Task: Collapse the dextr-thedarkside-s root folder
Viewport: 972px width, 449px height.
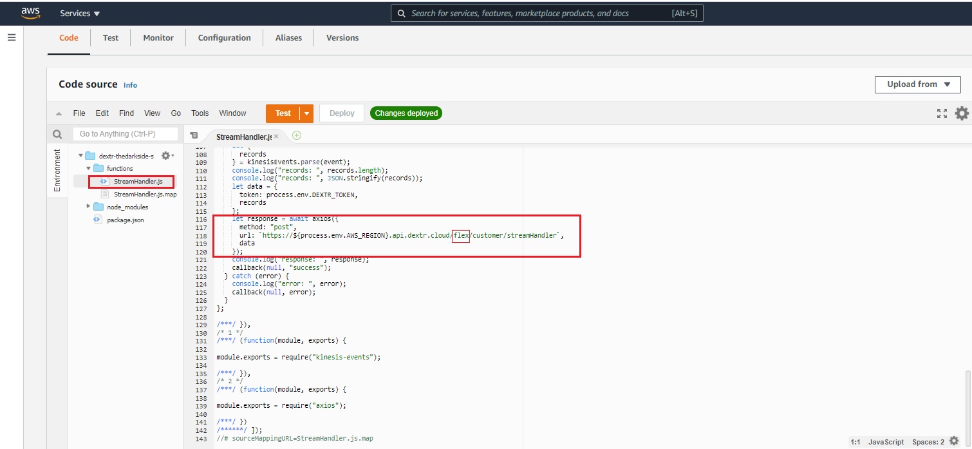Action: click(80, 156)
